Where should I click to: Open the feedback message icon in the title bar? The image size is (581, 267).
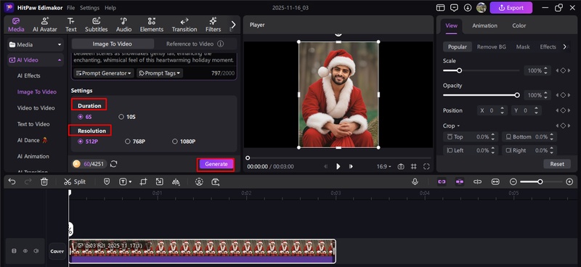454,8
